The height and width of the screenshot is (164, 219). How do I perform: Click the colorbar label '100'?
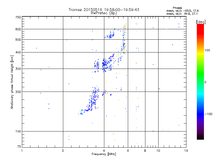(x=207, y=50)
